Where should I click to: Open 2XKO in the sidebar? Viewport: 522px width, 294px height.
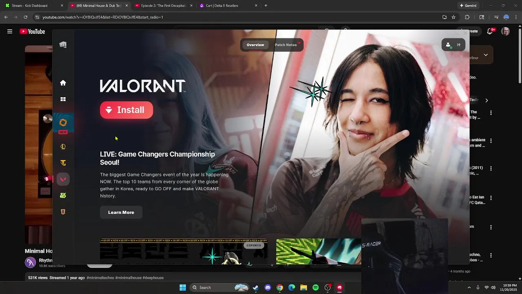[x=63, y=196]
